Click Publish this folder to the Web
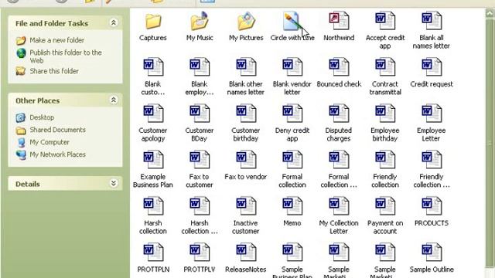The width and height of the screenshot is (495, 278). (x=66, y=56)
